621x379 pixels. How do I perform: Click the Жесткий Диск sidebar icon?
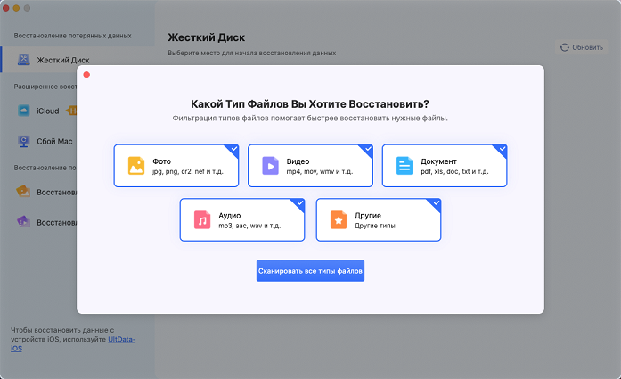23,60
